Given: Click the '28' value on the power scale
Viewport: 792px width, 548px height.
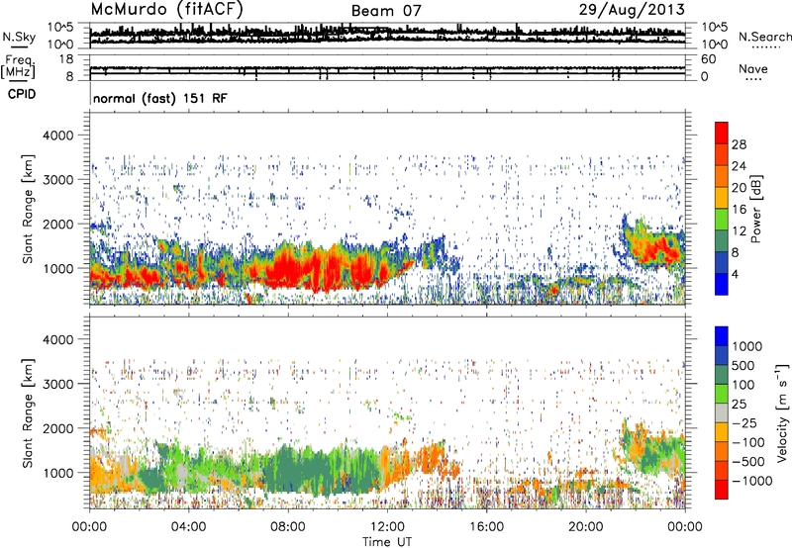Looking at the screenshot, I should (x=739, y=144).
